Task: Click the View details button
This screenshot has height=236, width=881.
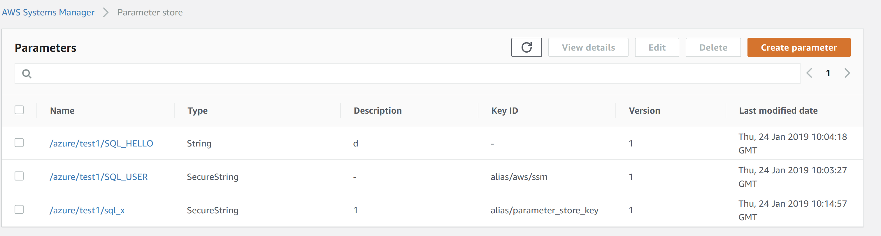Action: (x=588, y=47)
